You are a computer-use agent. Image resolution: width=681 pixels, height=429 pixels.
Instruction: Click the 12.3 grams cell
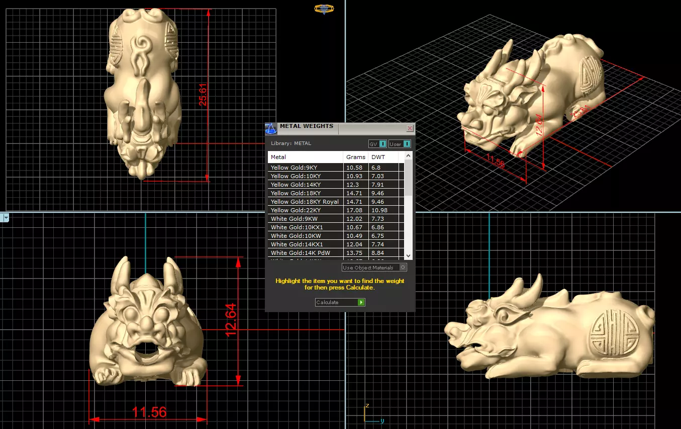point(356,185)
